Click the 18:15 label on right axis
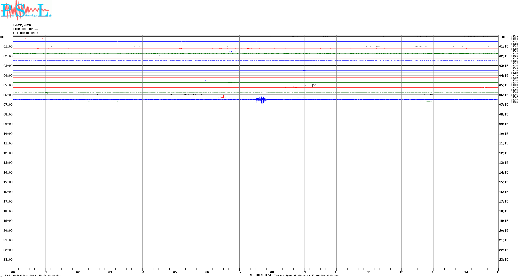 coord(504,211)
